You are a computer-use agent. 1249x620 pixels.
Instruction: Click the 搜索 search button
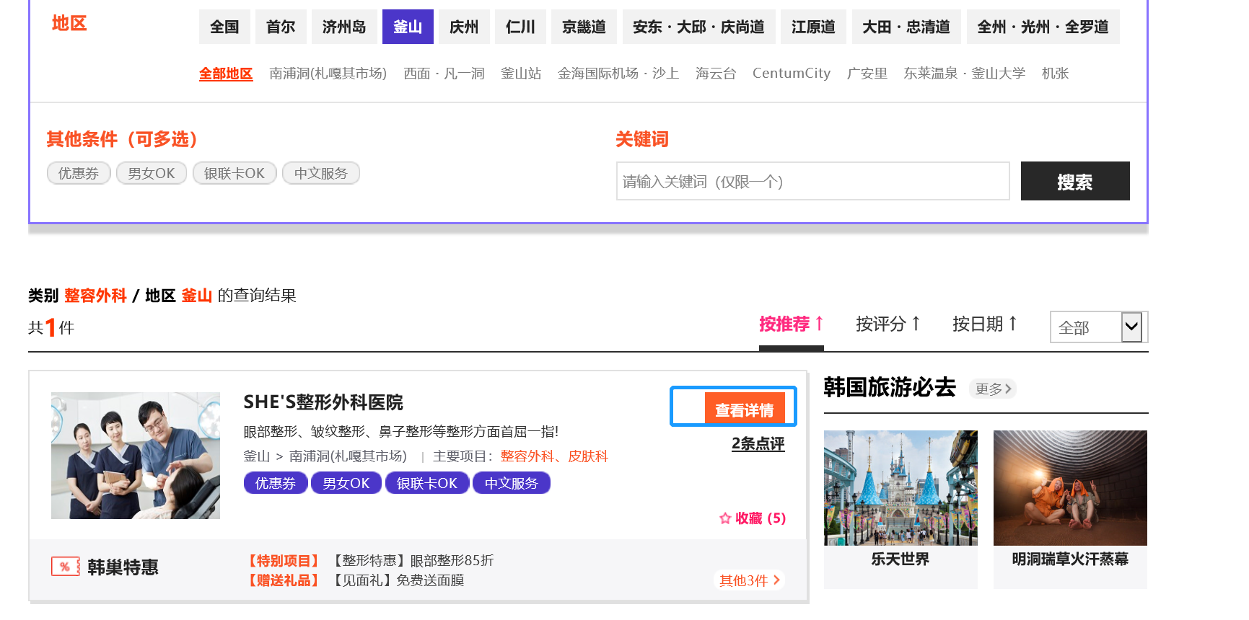coord(1075,181)
